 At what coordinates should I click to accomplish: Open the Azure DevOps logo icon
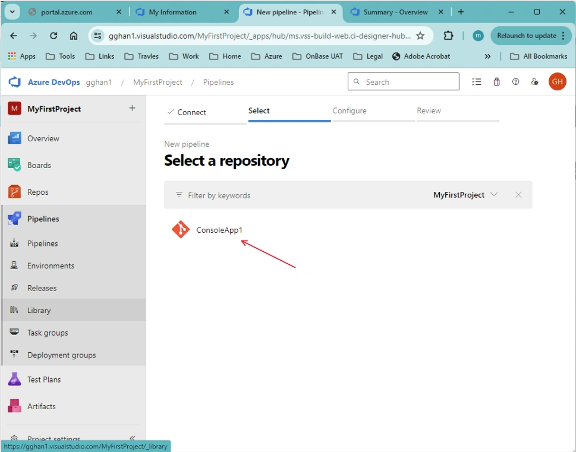click(x=15, y=82)
